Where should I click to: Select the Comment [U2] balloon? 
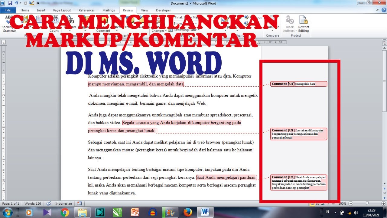pos(299,134)
